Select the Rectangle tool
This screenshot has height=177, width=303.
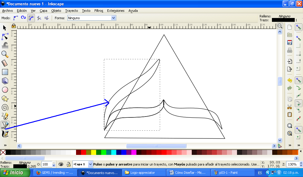click(5, 72)
